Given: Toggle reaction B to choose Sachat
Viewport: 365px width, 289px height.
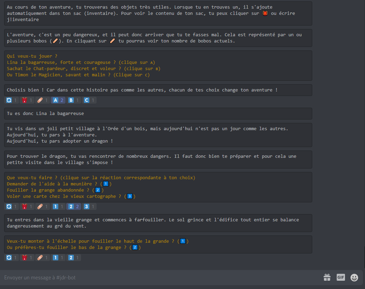Looking at the screenshot, I should coord(74,100).
